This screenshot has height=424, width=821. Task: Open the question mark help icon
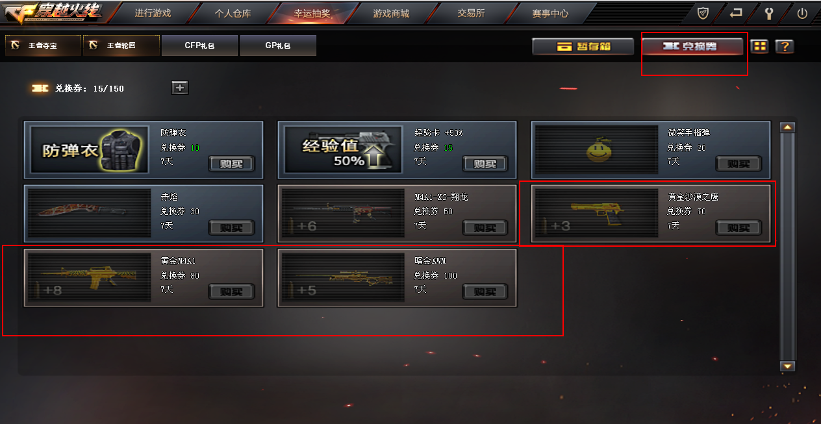[x=785, y=46]
